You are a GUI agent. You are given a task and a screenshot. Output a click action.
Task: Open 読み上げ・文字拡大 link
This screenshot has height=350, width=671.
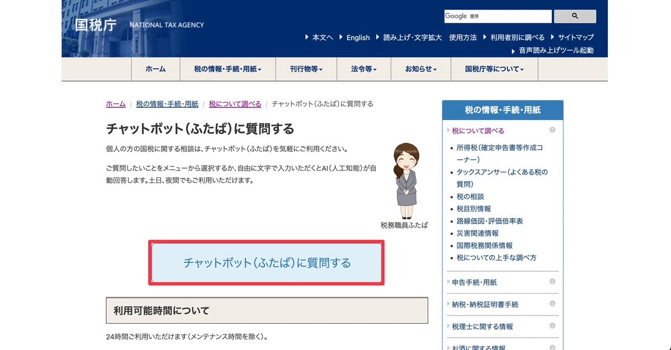[x=413, y=37]
